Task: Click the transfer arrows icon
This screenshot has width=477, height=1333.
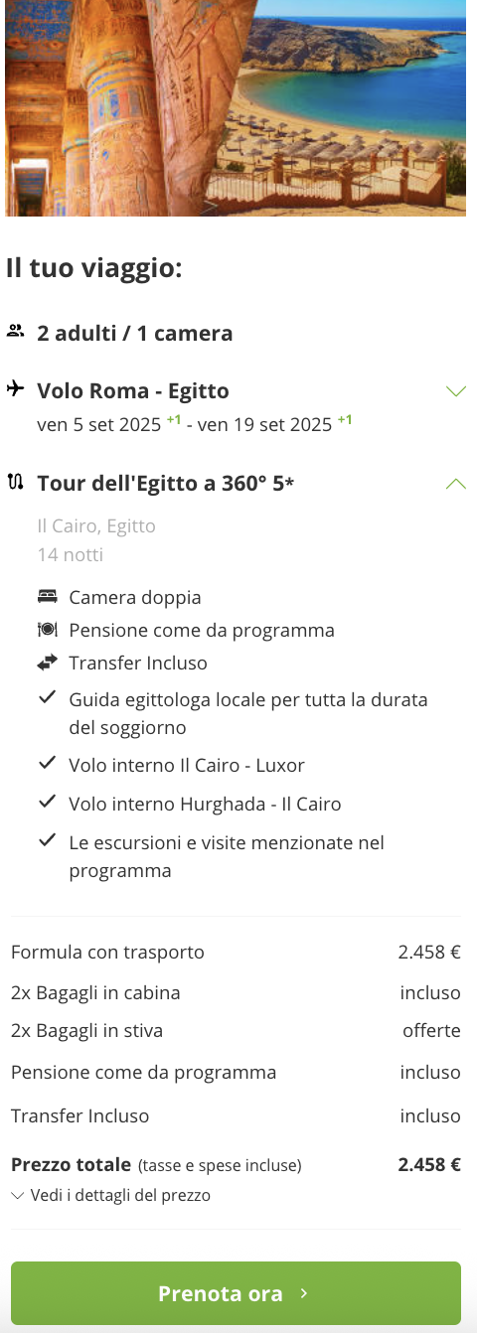Action: pyautogui.click(x=48, y=662)
